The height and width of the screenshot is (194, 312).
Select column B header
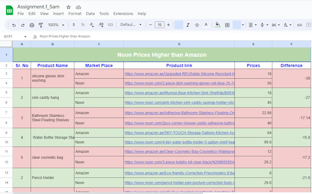pos(52,44)
